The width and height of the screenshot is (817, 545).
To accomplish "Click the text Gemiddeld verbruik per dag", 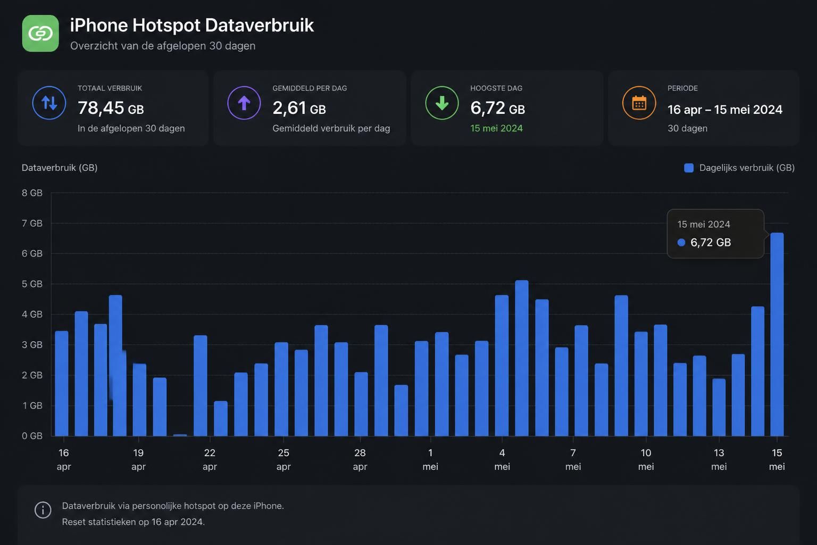I will point(331,128).
